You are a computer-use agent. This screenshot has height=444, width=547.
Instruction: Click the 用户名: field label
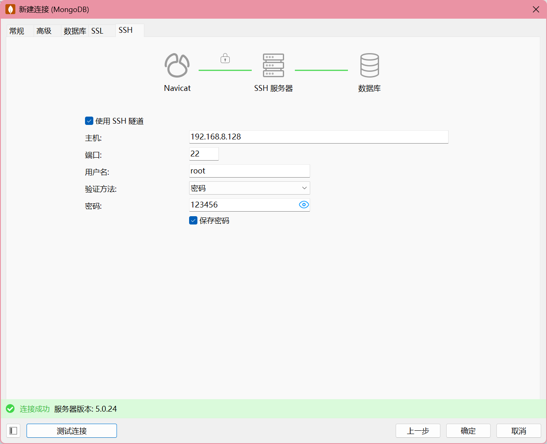(97, 172)
